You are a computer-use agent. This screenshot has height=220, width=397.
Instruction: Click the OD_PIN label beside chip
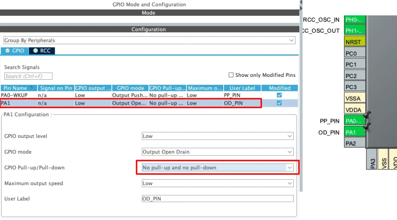pos(329,132)
